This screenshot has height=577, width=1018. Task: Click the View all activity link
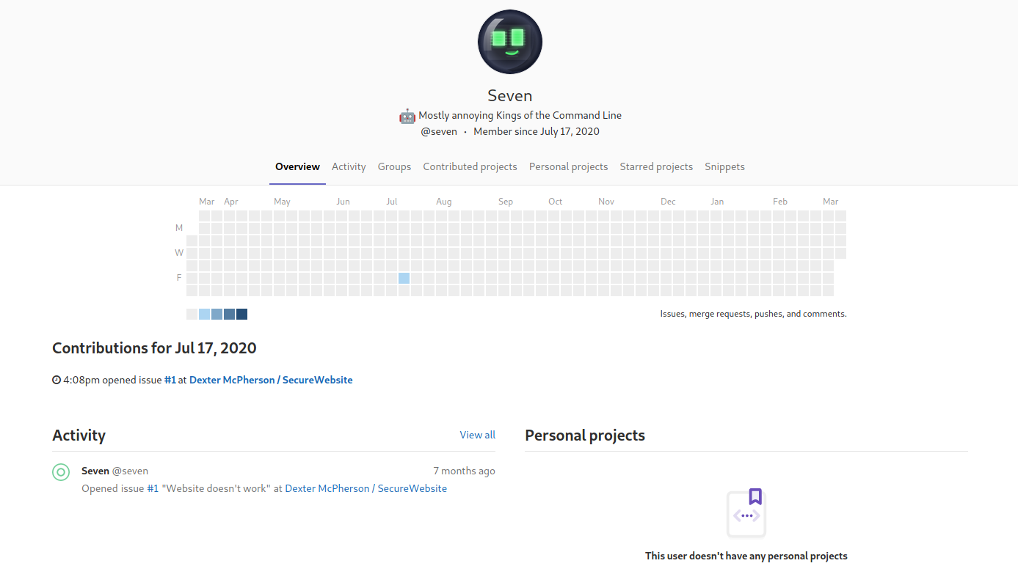point(477,435)
